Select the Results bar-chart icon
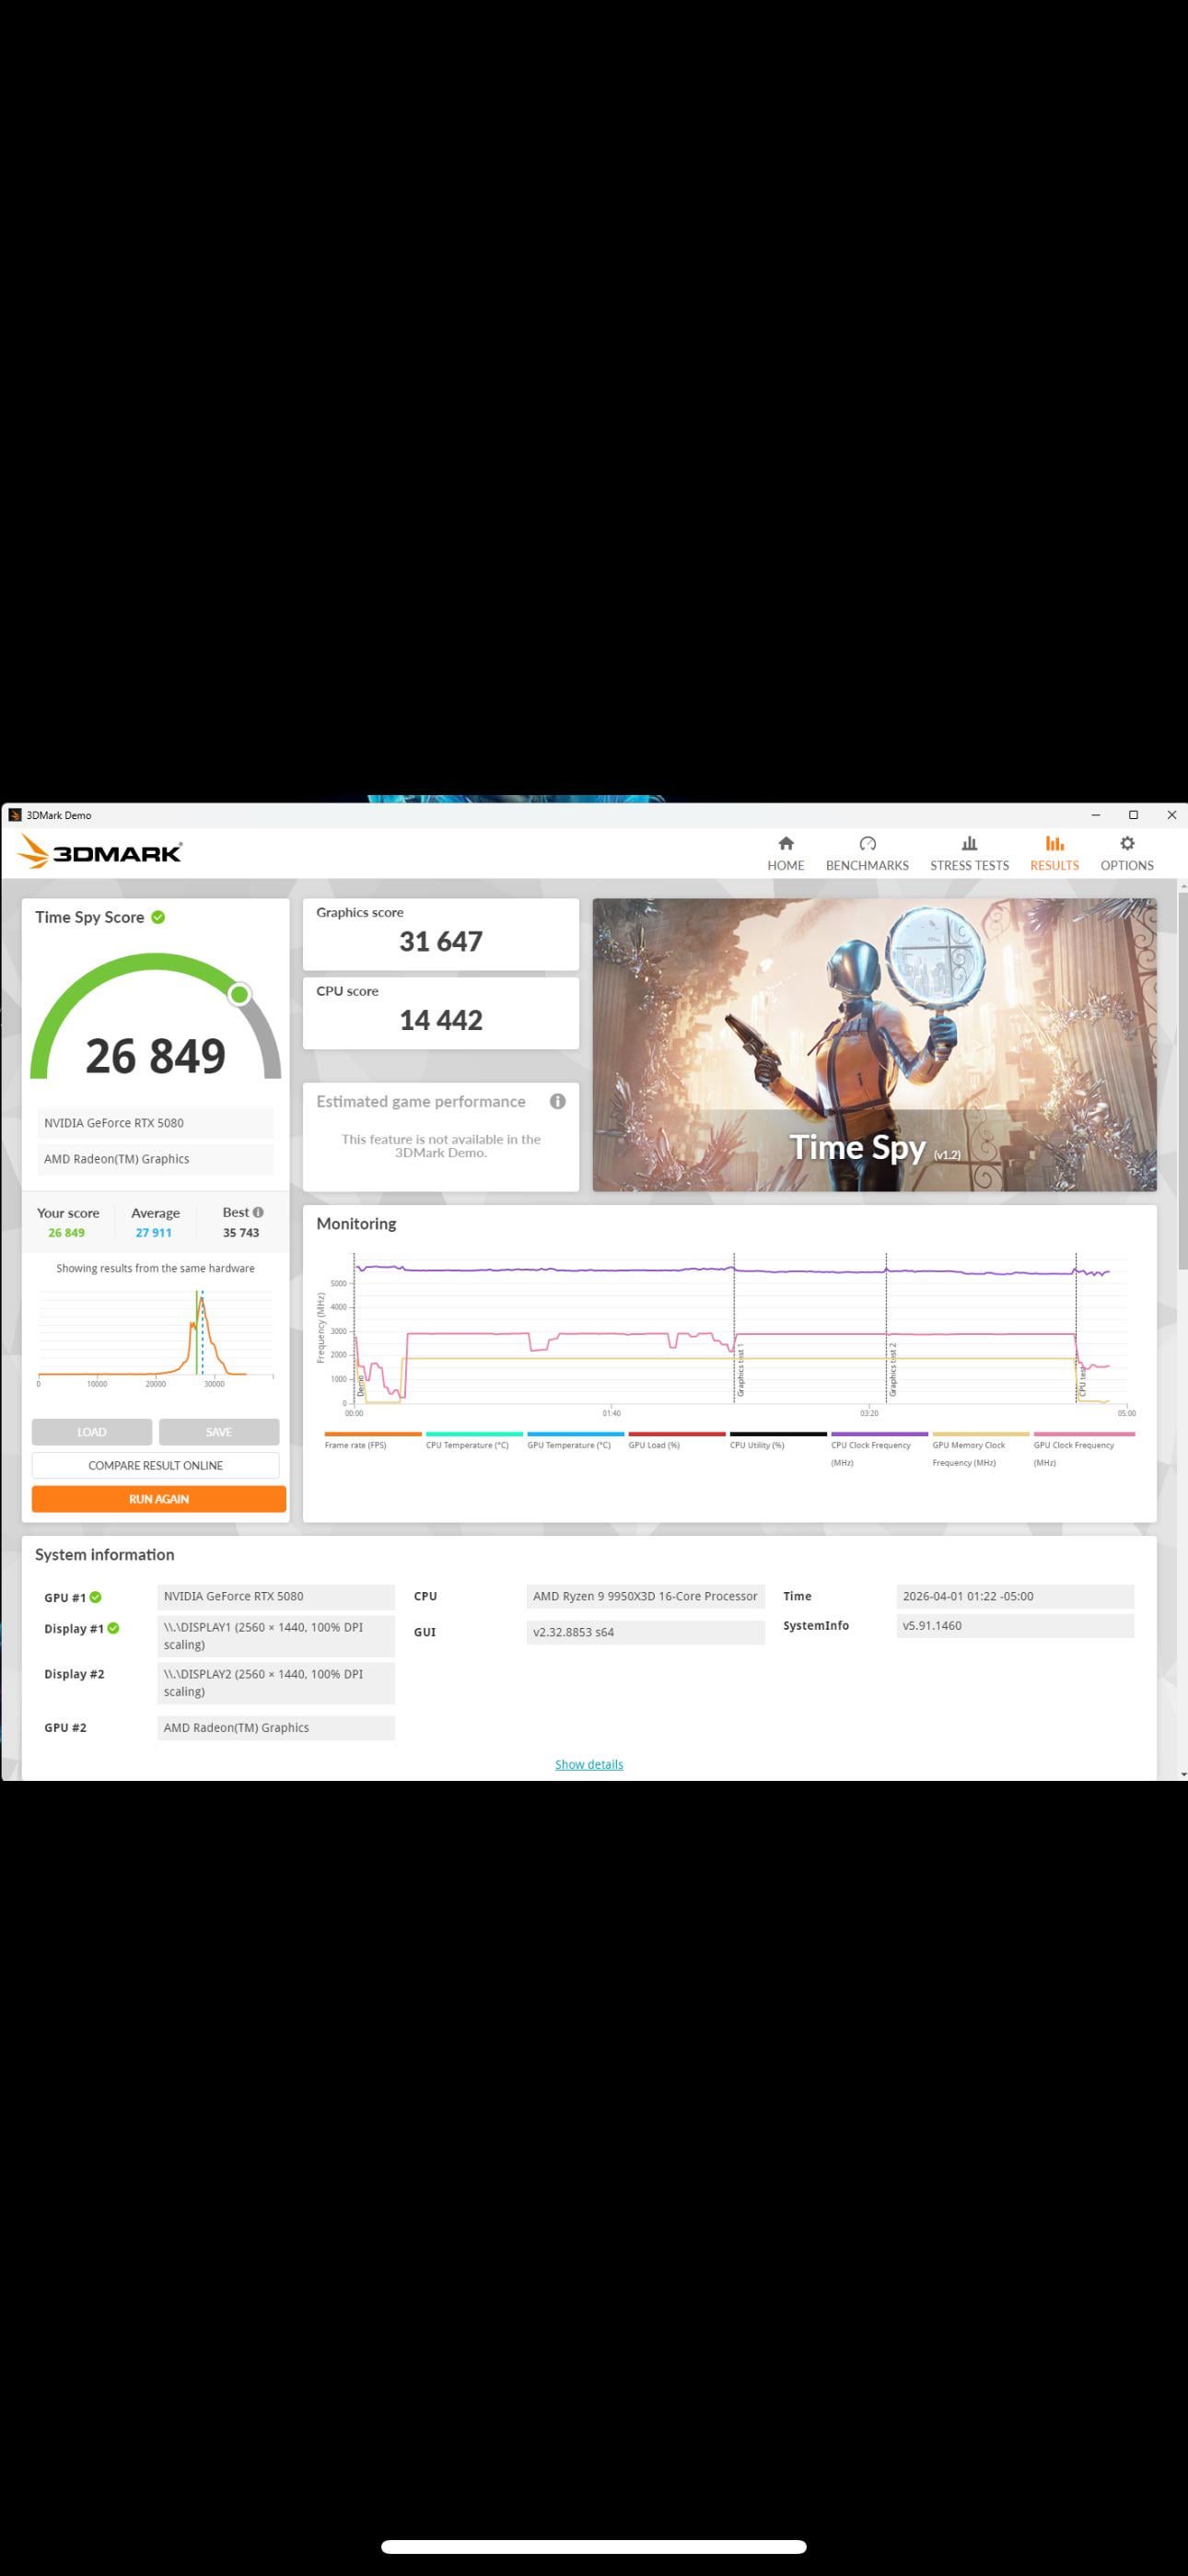Viewport: 1188px width, 2576px height. [x=1054, y=843]
